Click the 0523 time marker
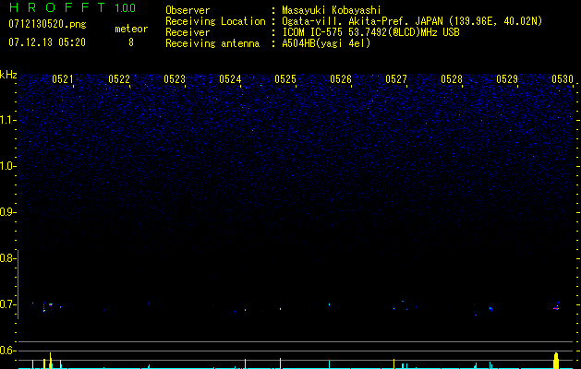The width and height of the screenshot is (581, 369). click(175, 79)
